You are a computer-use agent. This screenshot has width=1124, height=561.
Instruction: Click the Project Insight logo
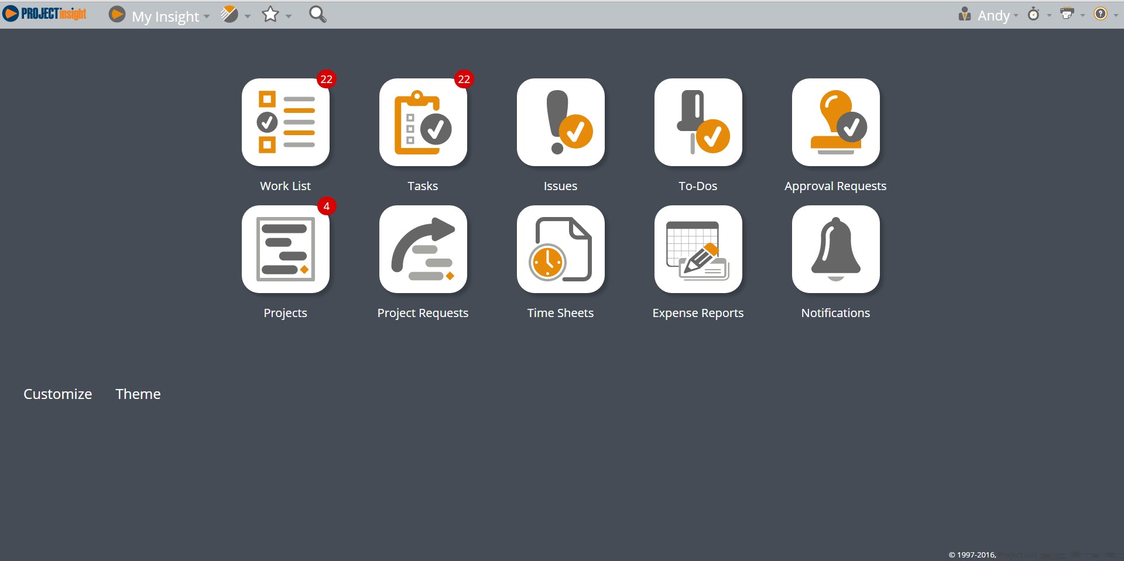click(44, 14)
